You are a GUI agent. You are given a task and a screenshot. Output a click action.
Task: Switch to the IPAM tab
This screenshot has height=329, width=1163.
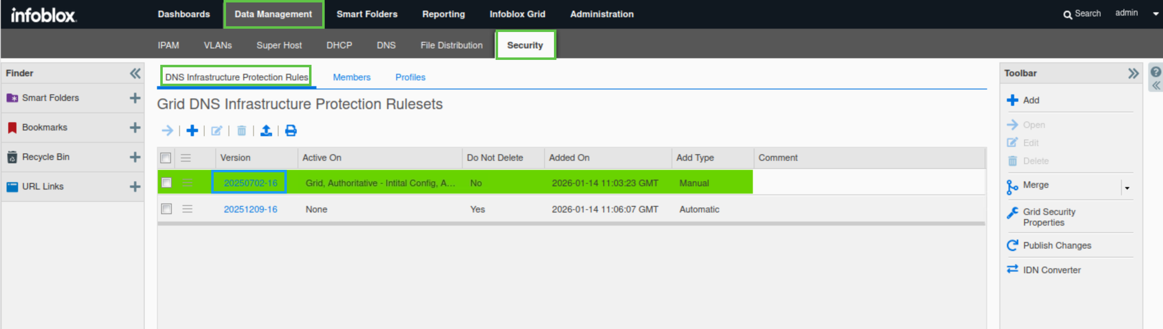(x=168, y=45)
